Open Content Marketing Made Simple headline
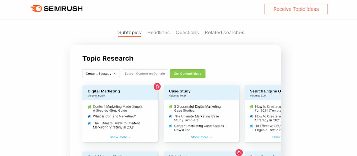 pos(118,109)
